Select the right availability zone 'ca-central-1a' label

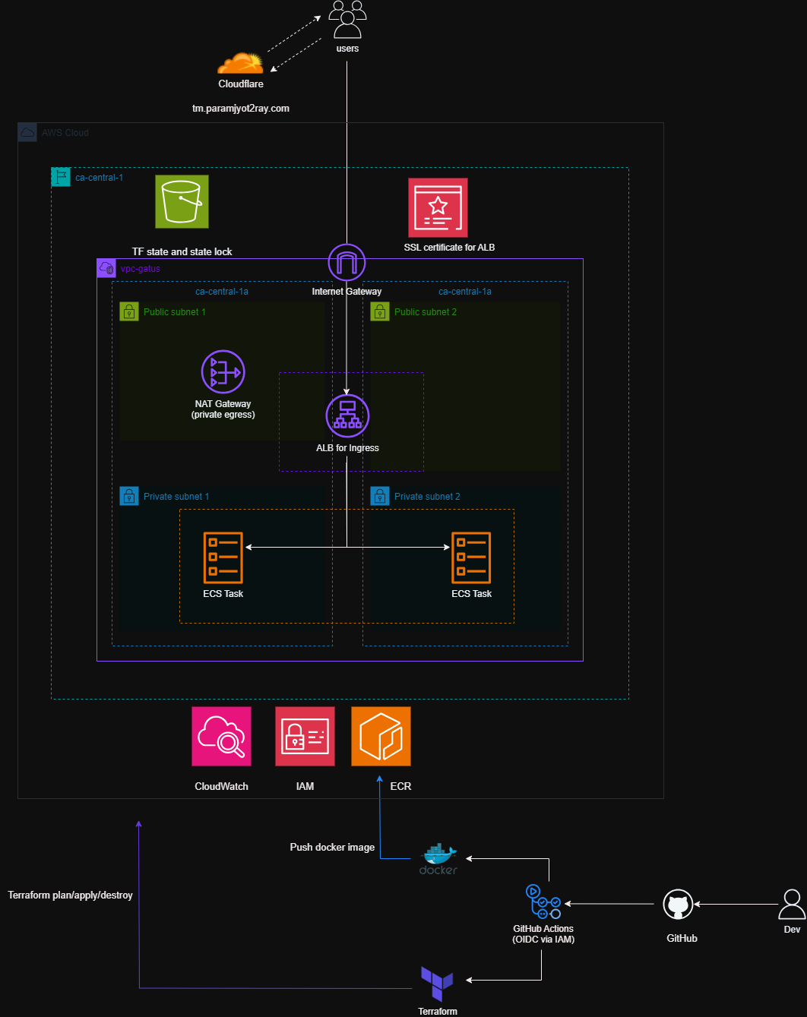point(465,292)
